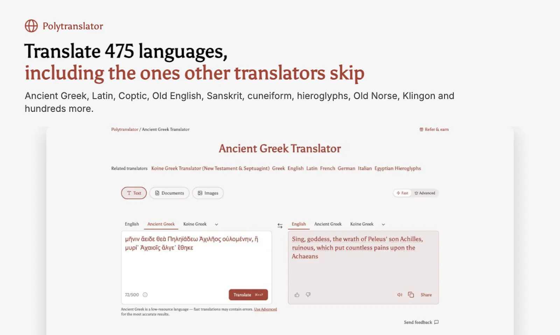This screenshot has height=335, width=560.
Task: Select Fast translation mode
Action: pyautogui.click(x=402, y=193)
